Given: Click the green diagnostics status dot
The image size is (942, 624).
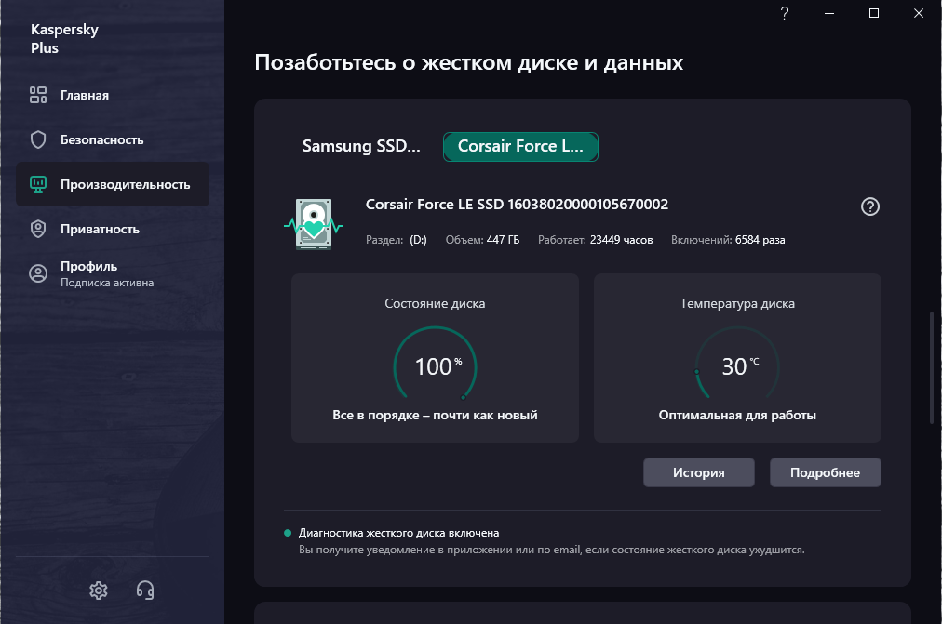Looking at the screenshot, I should point(288,533).
